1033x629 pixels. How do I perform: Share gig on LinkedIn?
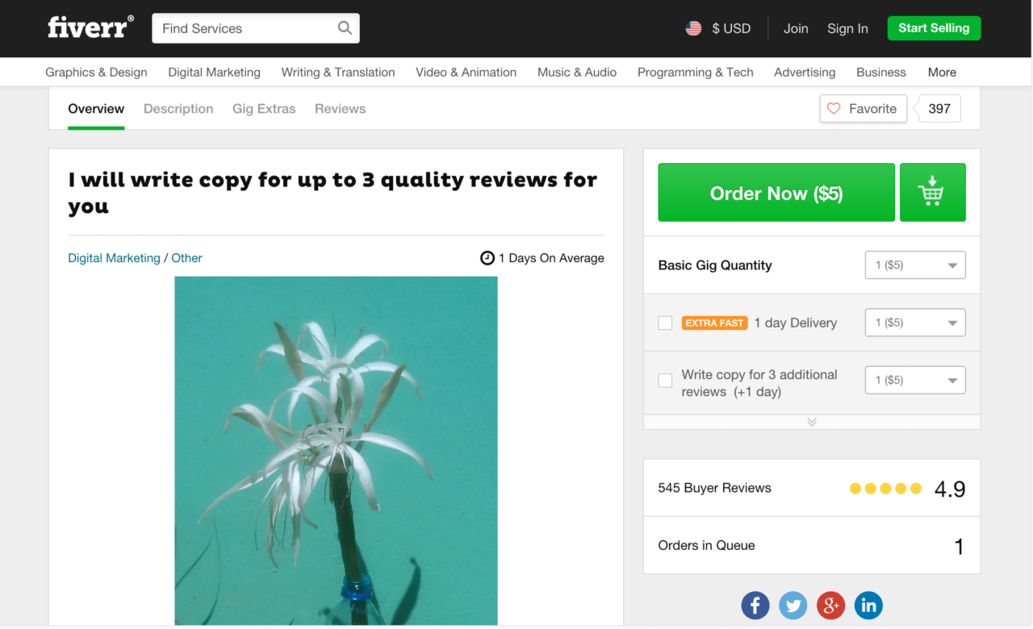coord(868,605)
